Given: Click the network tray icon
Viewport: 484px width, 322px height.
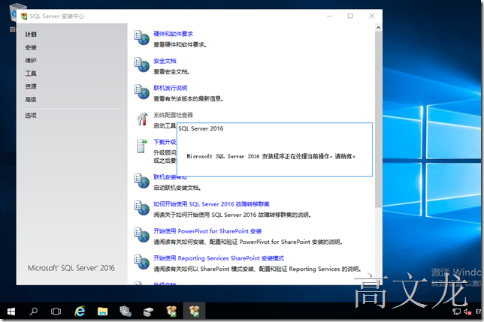Looking at the screenshot, I should tap(456, 311).
